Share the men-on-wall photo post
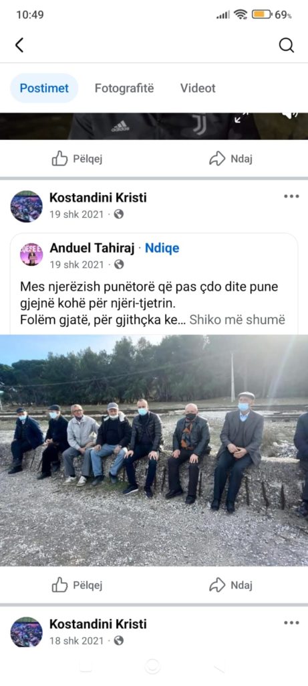 [230, 585]
